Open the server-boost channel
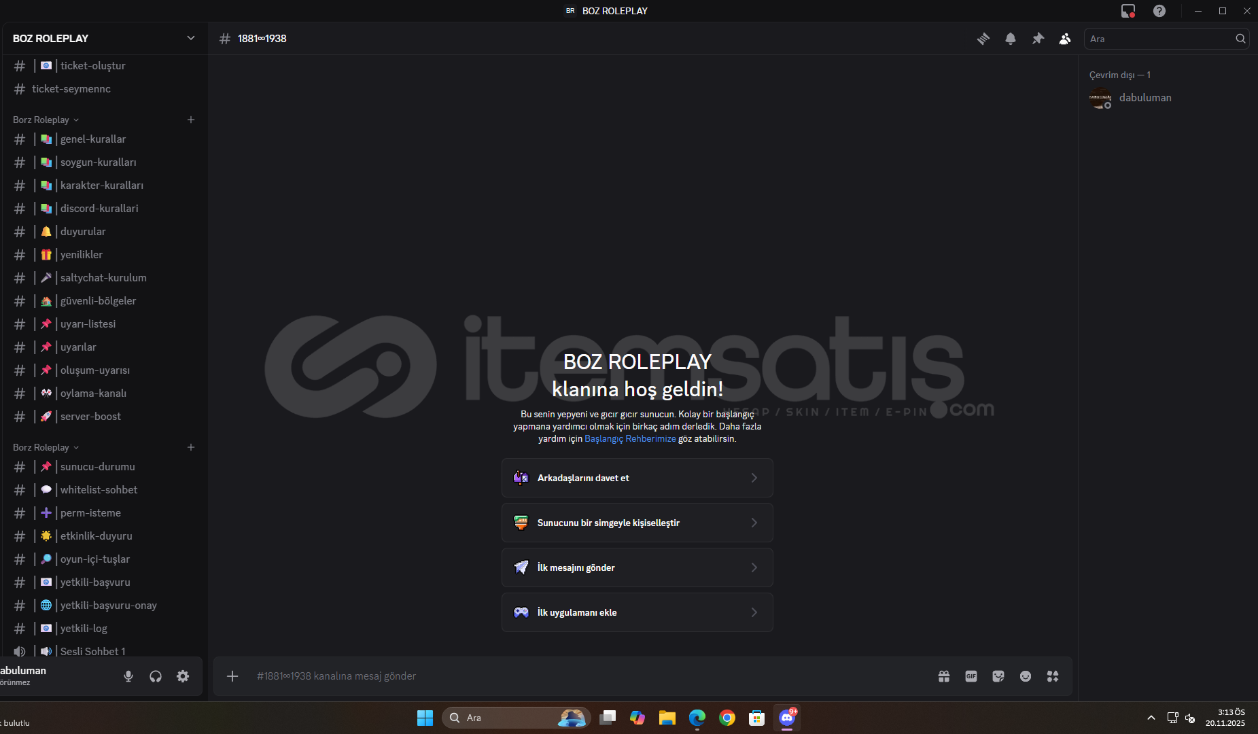Screen dimensions: 1258x734 (103, 417)
